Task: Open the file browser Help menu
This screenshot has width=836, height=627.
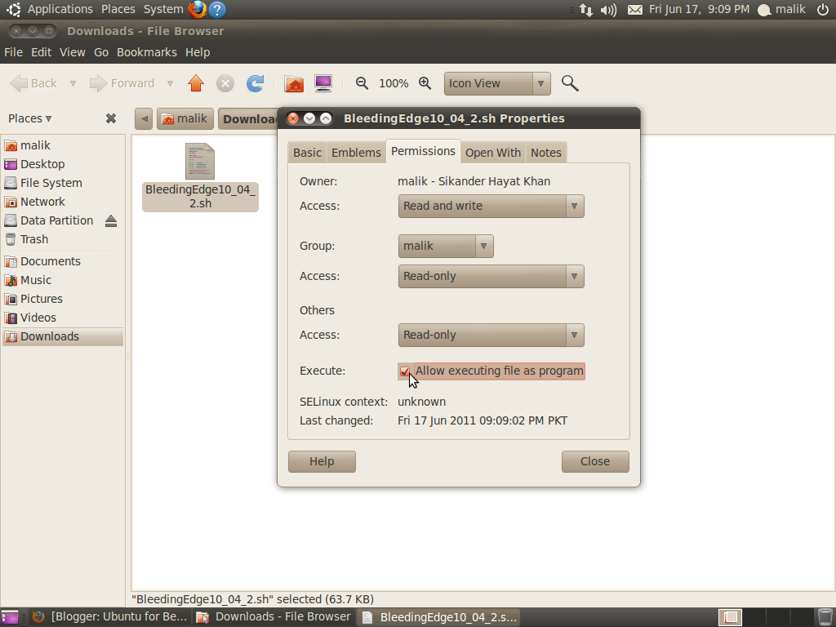Action: click(198, 52)
